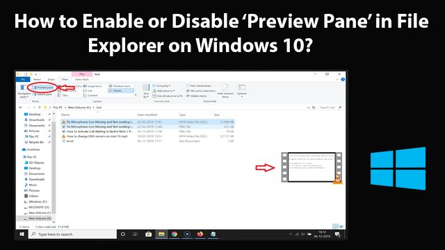
Task: Sort by Size column header
Action: (216, 115)
